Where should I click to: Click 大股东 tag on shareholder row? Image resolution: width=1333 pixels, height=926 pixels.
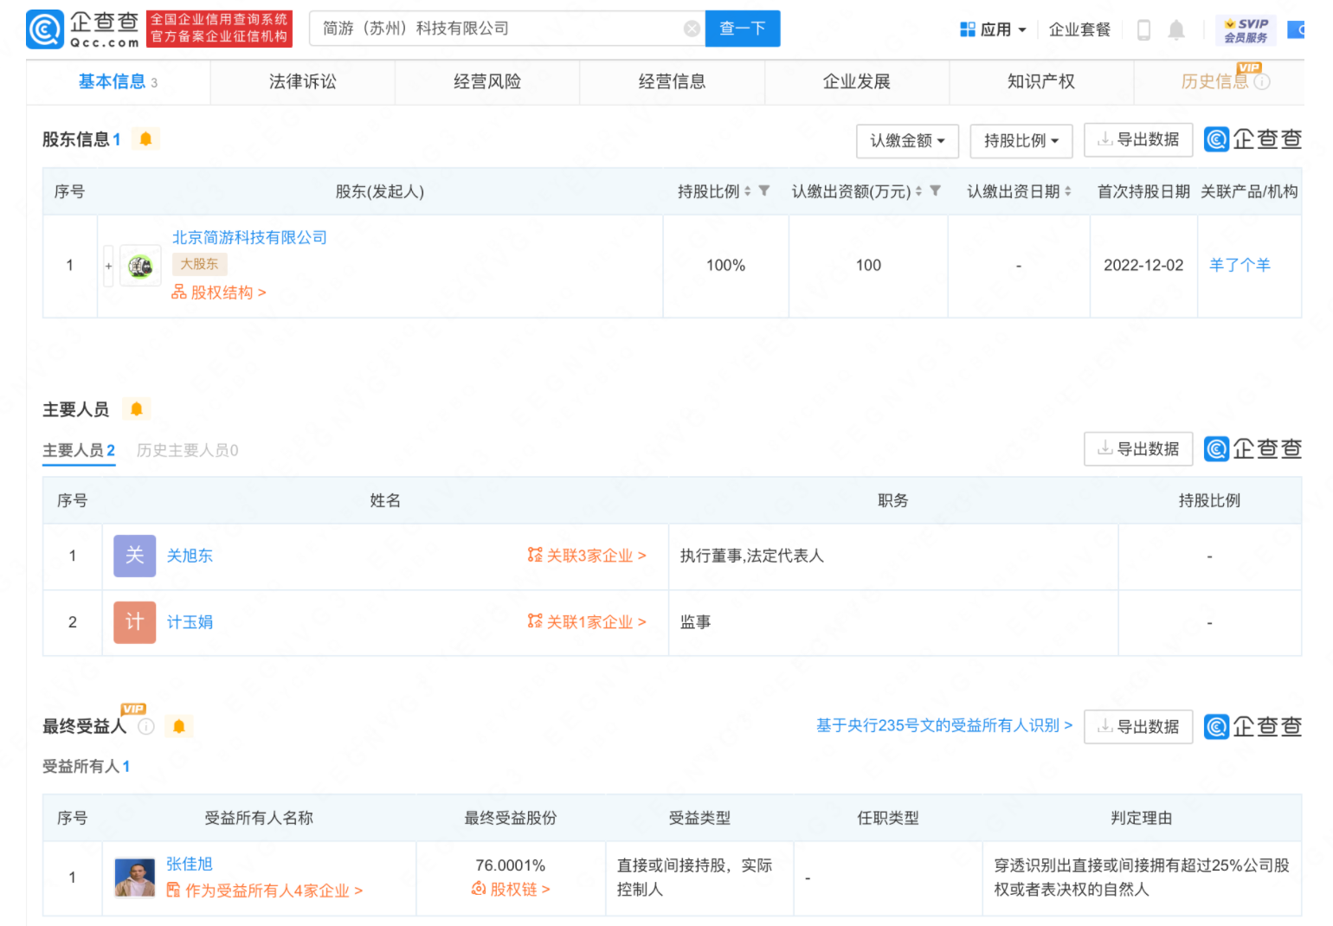click(199, 264)
